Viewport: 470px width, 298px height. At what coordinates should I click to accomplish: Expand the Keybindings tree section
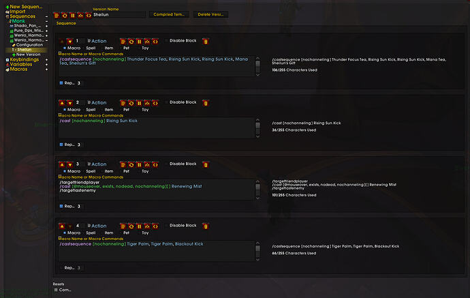tap(46, 59)
